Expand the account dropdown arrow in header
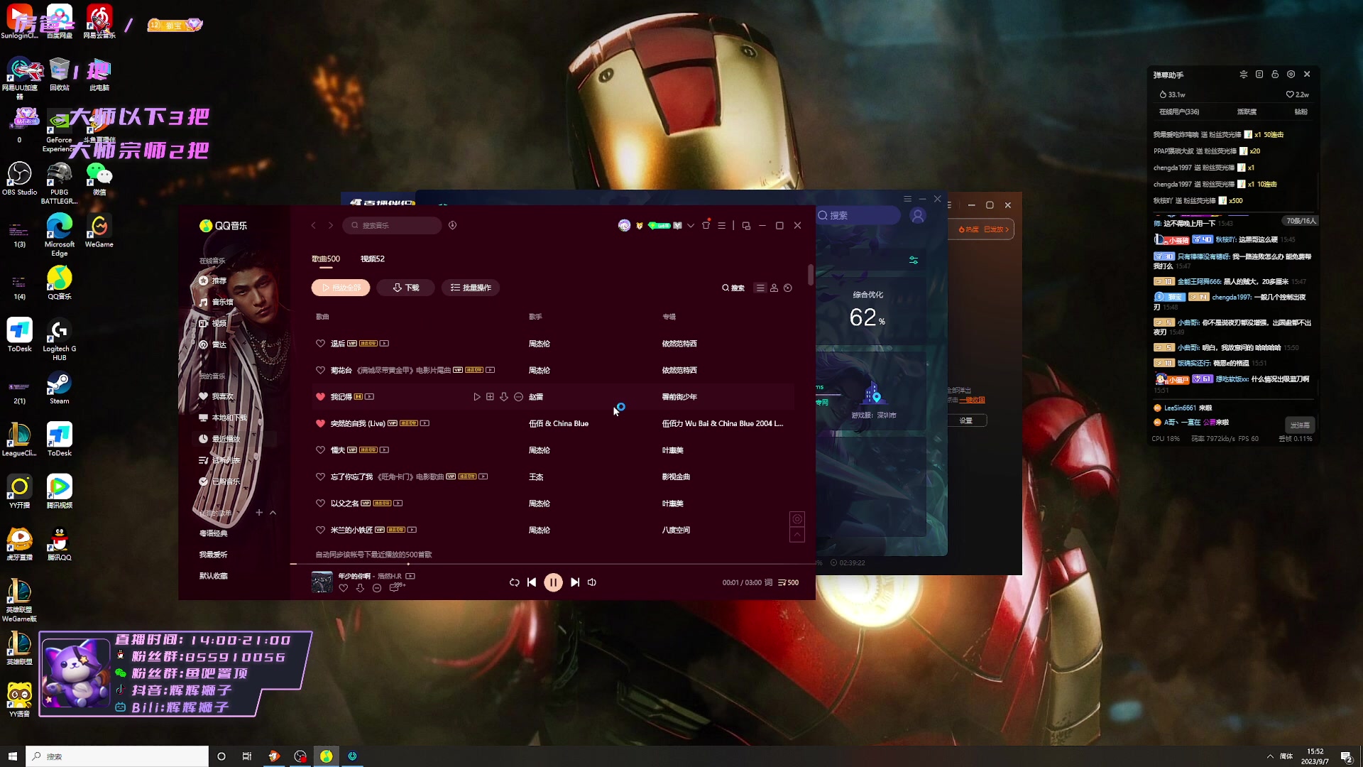The width and height of the screenshot is (1363, 767). 690,226
